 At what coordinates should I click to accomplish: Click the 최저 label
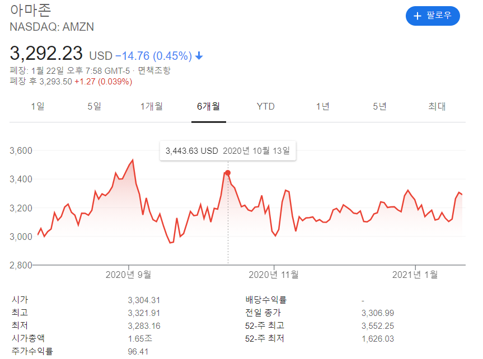20,325
